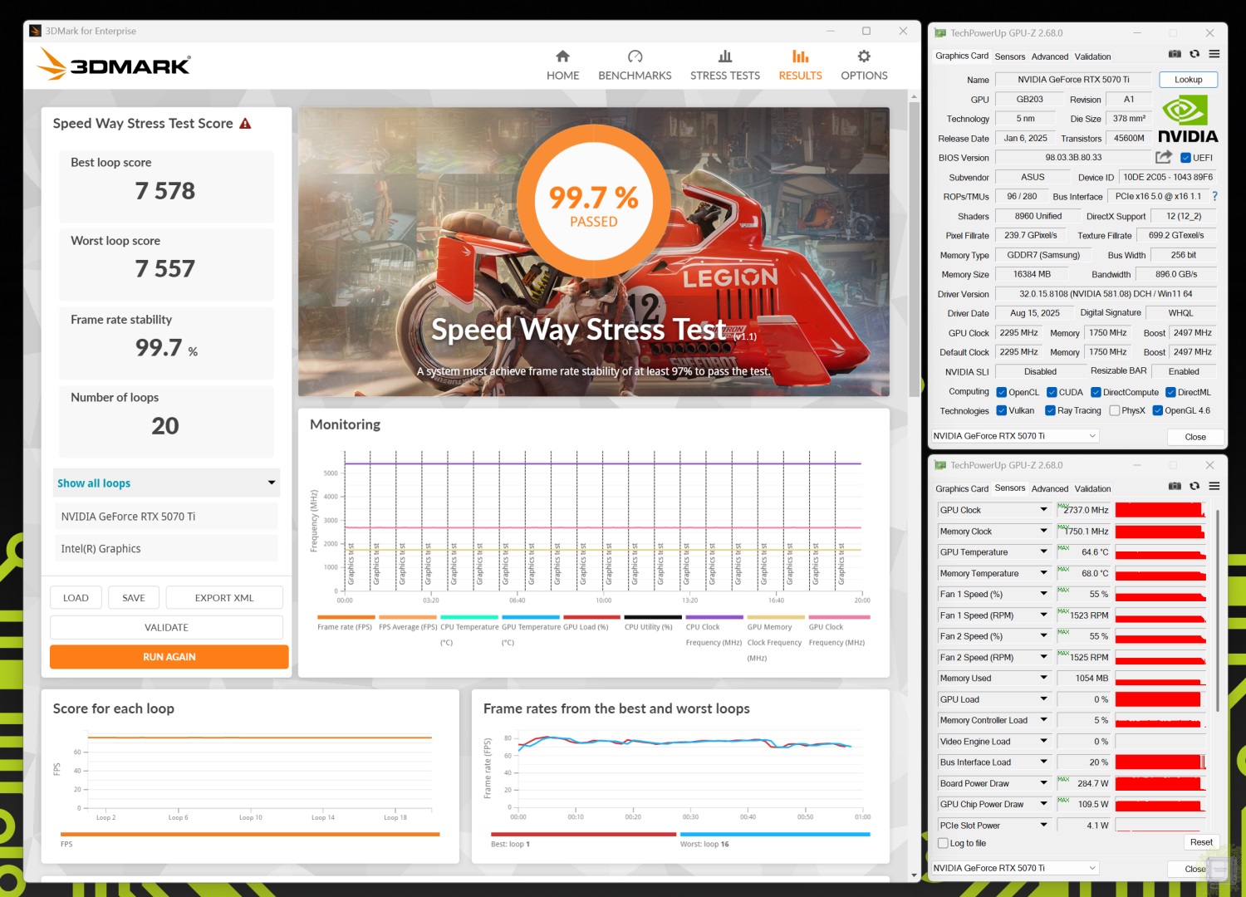Expand the Show all loops dropdown
This screenshot has height=897, width=1246.
coord(271,483)
